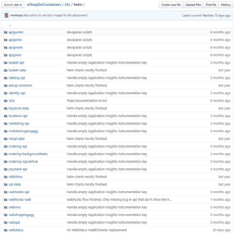Open the Find file page
Viewport: 235px width, 233px height.
[211, 5]
